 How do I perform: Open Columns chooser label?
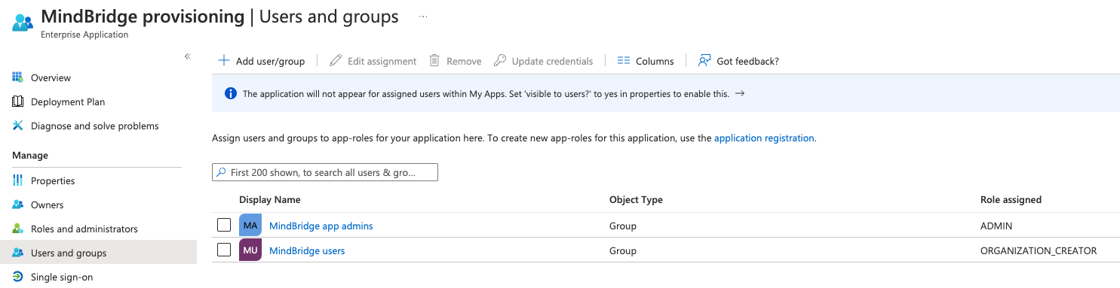(x=655, y=62)
